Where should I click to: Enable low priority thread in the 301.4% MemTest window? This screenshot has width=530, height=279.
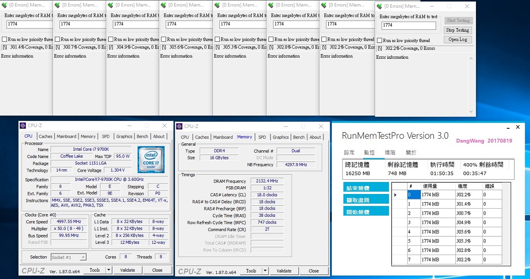(x=4, y=39)
